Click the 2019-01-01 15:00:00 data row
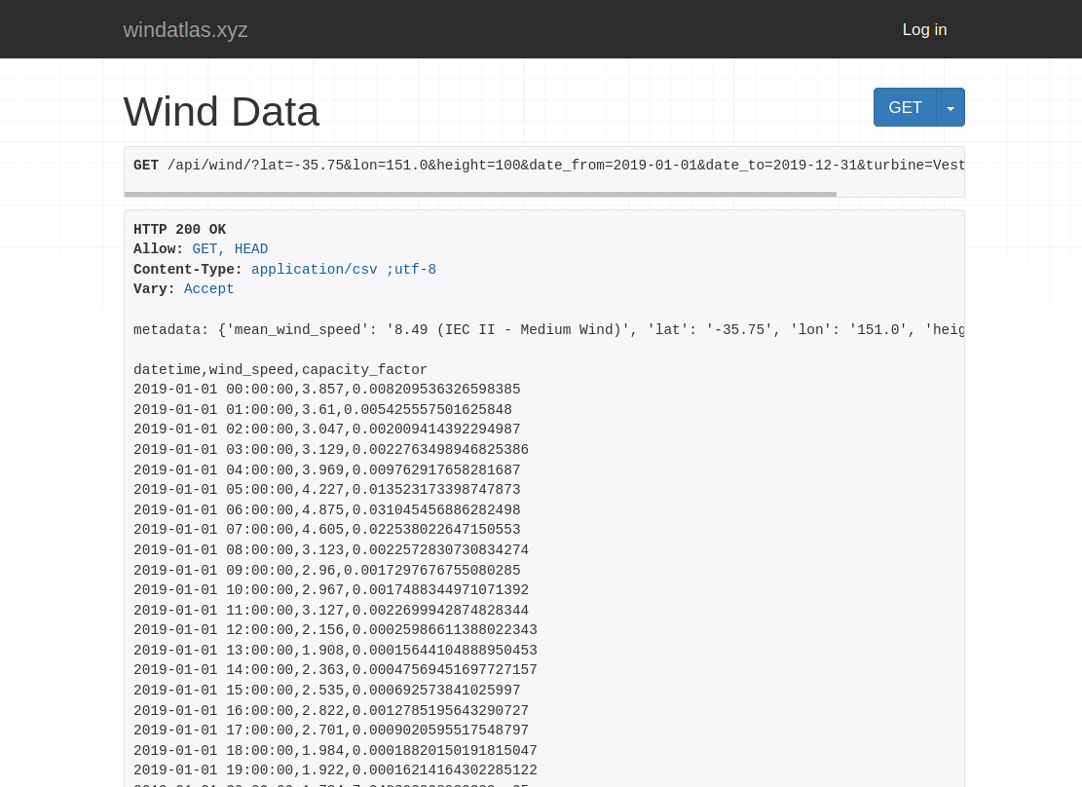This screenshot has width=1082, height=787. coord(327,691)
